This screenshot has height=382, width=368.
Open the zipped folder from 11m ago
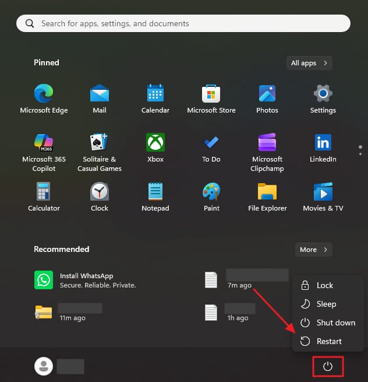[68, 313]
